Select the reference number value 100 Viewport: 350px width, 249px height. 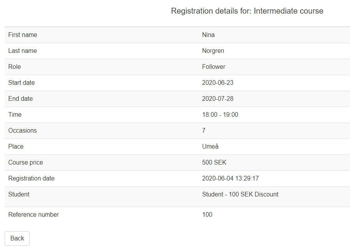tap(207, 215)
